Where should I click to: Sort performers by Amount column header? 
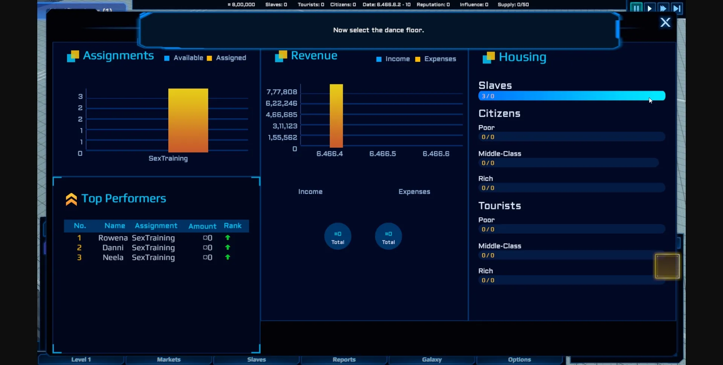pos(202,226)
